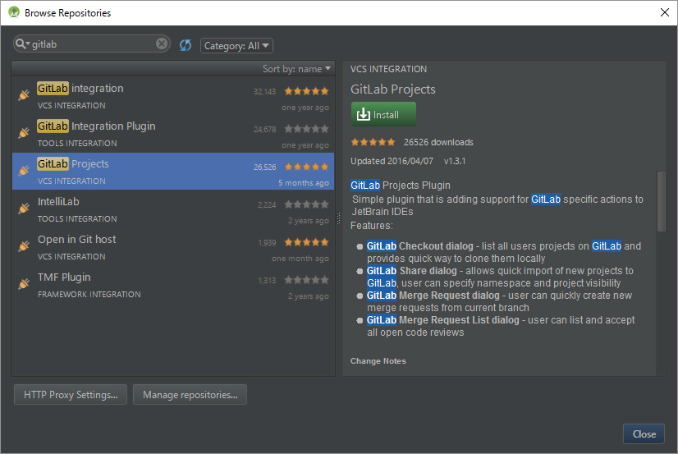678x454 pixels.
Task: Click the v1.3.1 version label
Action: point(455,161)
